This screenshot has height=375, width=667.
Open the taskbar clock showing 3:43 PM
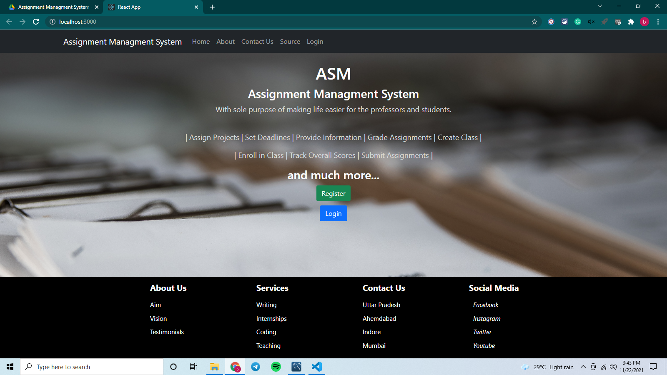pos(631,367)
